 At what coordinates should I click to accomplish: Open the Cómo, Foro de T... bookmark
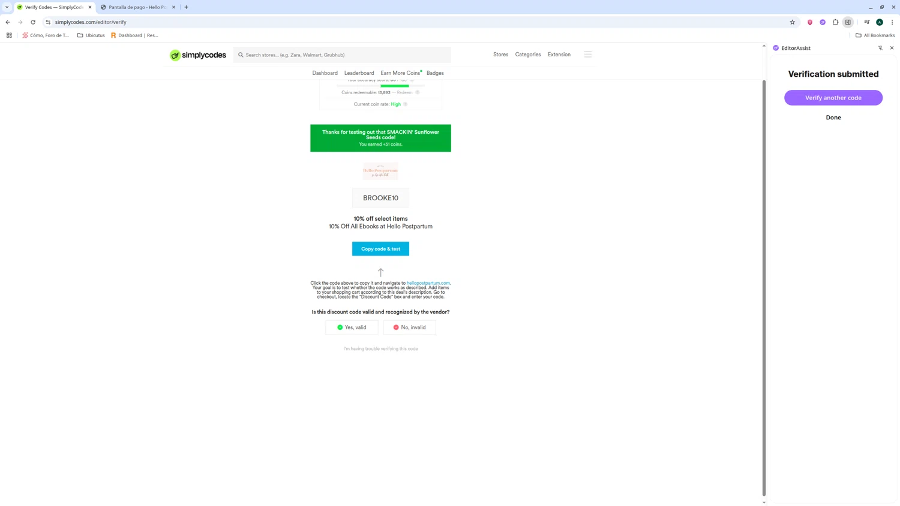[46, 35]
